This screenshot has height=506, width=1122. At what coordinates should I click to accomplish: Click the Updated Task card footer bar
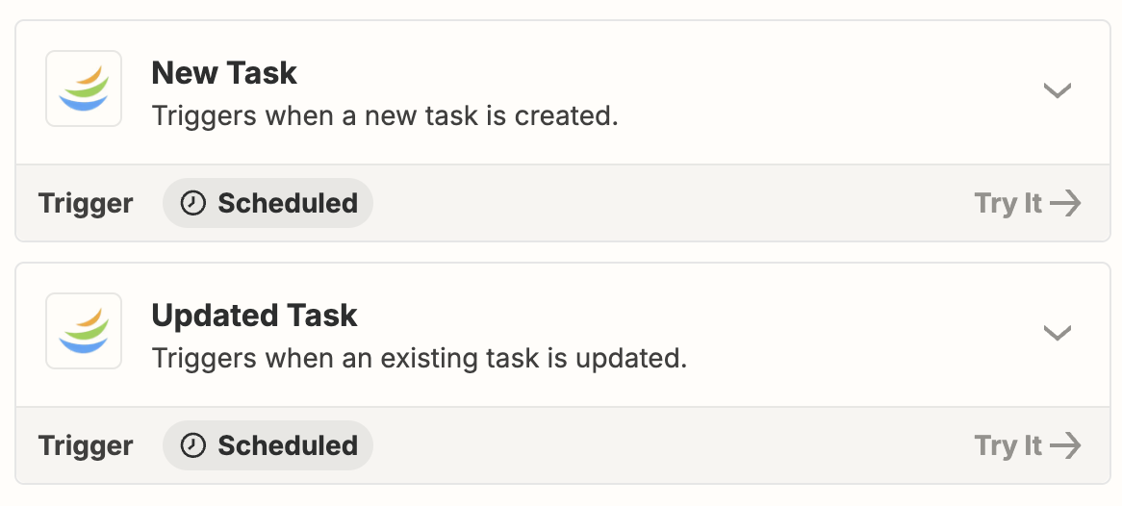(562, 446)
